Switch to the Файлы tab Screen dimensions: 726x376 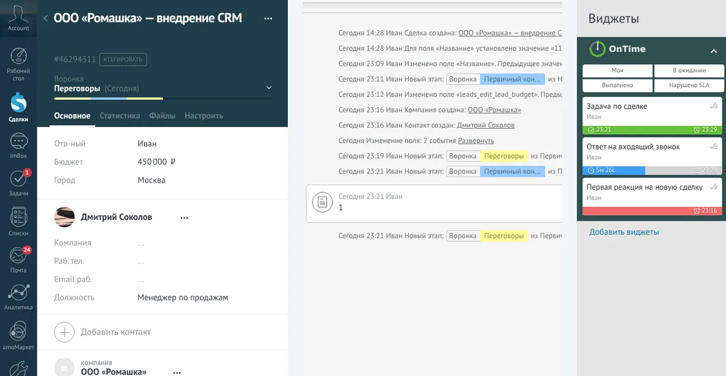pos(162,116)
